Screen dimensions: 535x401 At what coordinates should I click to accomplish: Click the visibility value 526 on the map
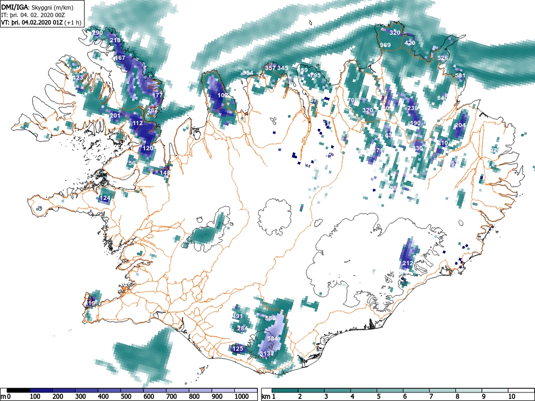(x=442, y=58)
